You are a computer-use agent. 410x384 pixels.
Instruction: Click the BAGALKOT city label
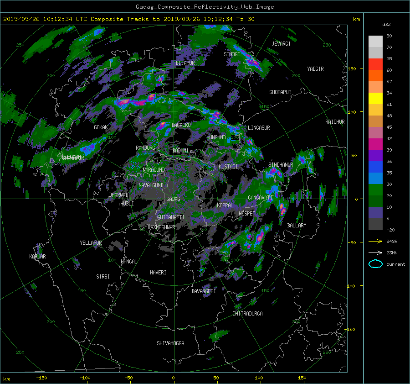[x=182, y=125]
